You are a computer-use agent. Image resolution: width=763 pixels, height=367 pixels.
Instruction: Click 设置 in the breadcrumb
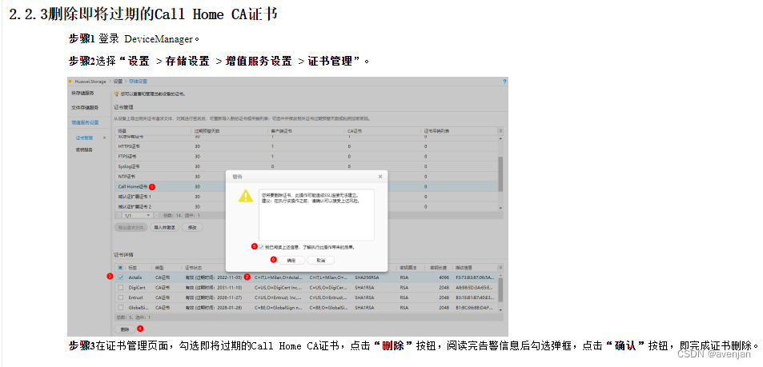(x=118, y=82)
